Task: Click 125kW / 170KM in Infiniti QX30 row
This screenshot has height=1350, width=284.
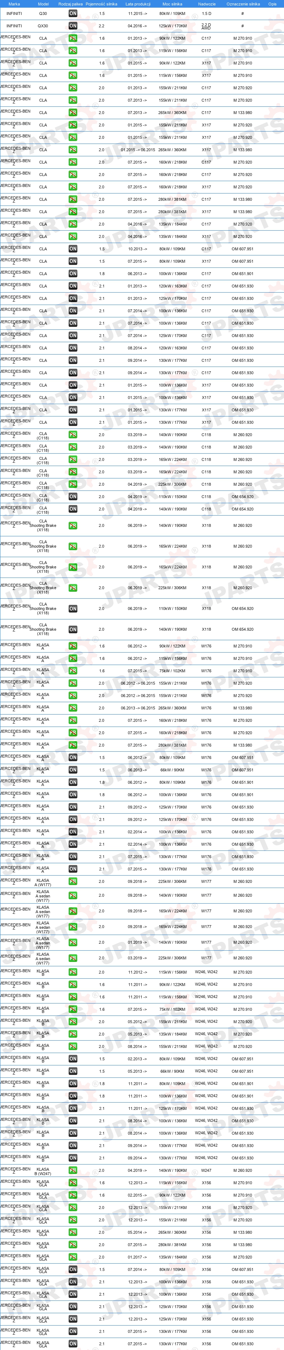Action: pos(172,26)
